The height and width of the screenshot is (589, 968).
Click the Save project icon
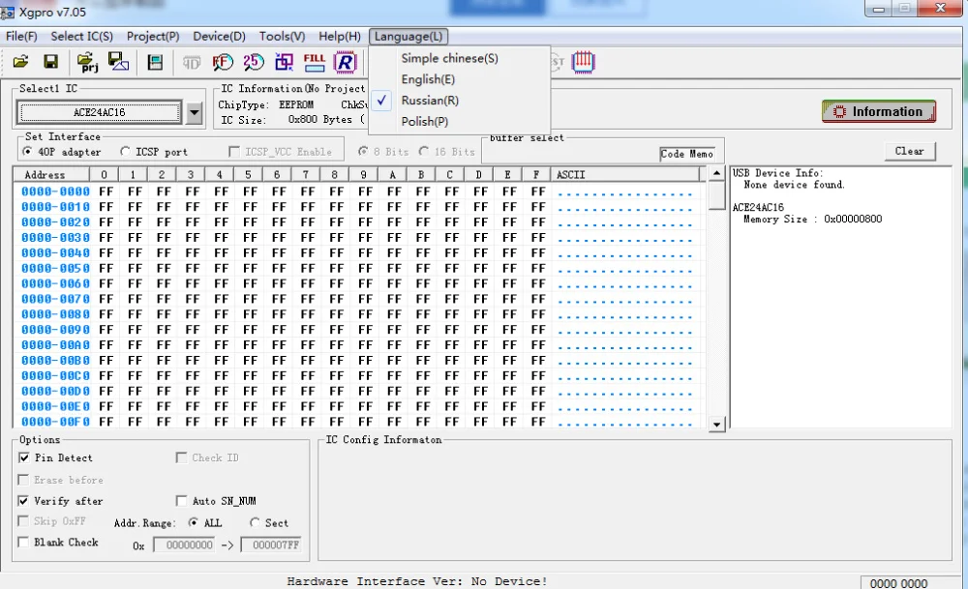[118, 62]
